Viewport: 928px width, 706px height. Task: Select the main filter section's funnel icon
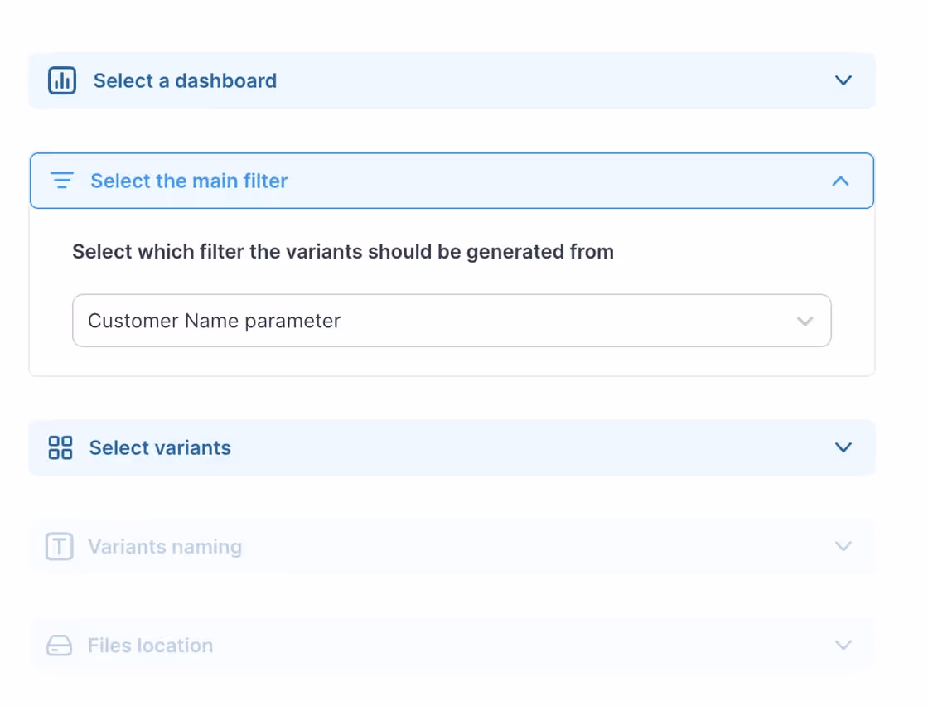pyautogui.click(x=61, y=181)
